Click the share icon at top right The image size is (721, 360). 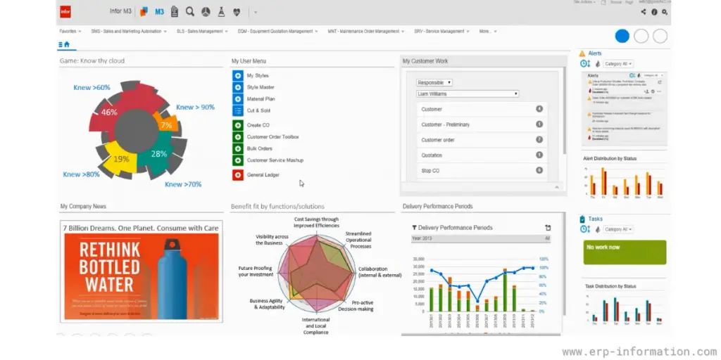pos(644,12)
